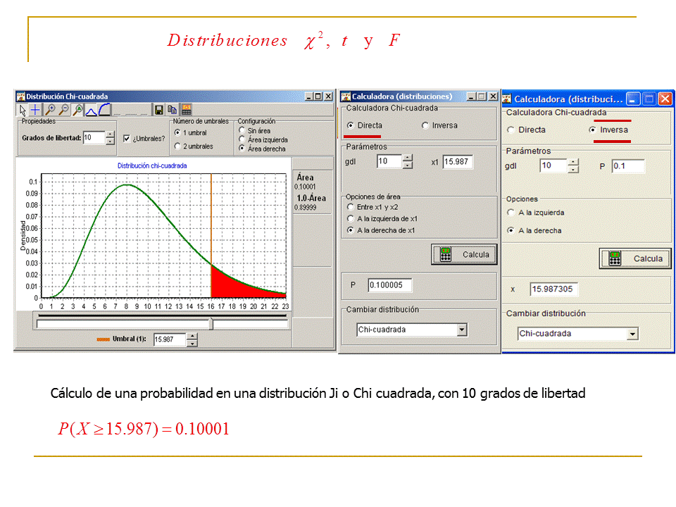Viewport: 676px width, 507px height.
Task: Click the zoom in magnifier
Action: 50,110
